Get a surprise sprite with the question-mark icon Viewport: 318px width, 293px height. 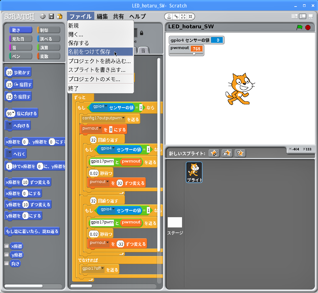(240, 153)
